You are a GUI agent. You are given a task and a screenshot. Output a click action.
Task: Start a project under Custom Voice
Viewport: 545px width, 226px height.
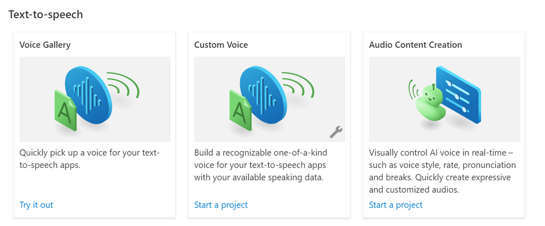pos(221,205)
